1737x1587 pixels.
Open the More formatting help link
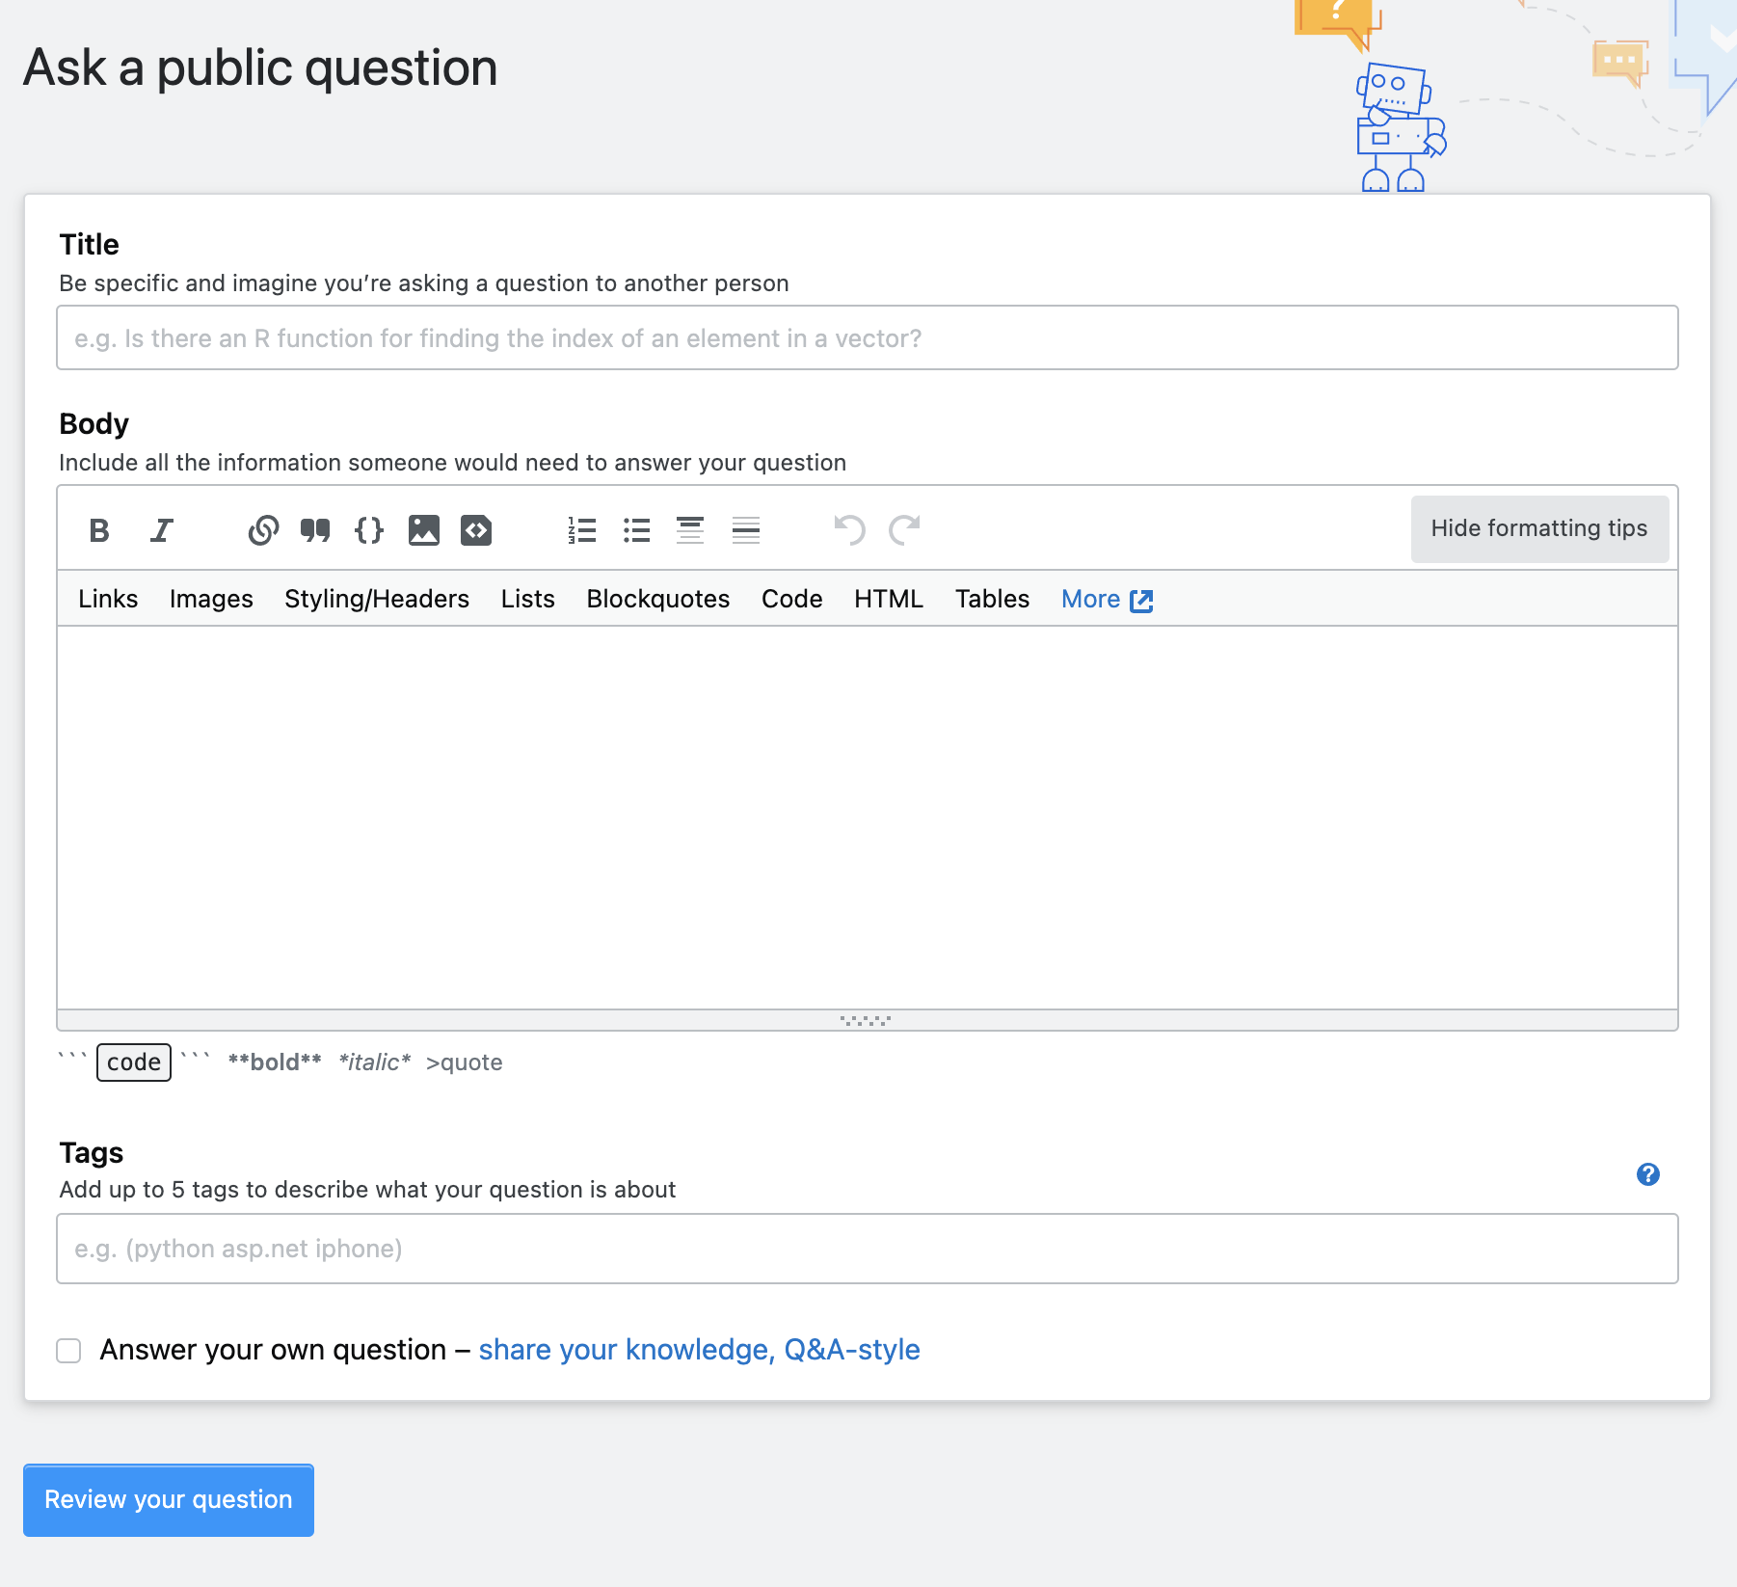(1090, 599)
